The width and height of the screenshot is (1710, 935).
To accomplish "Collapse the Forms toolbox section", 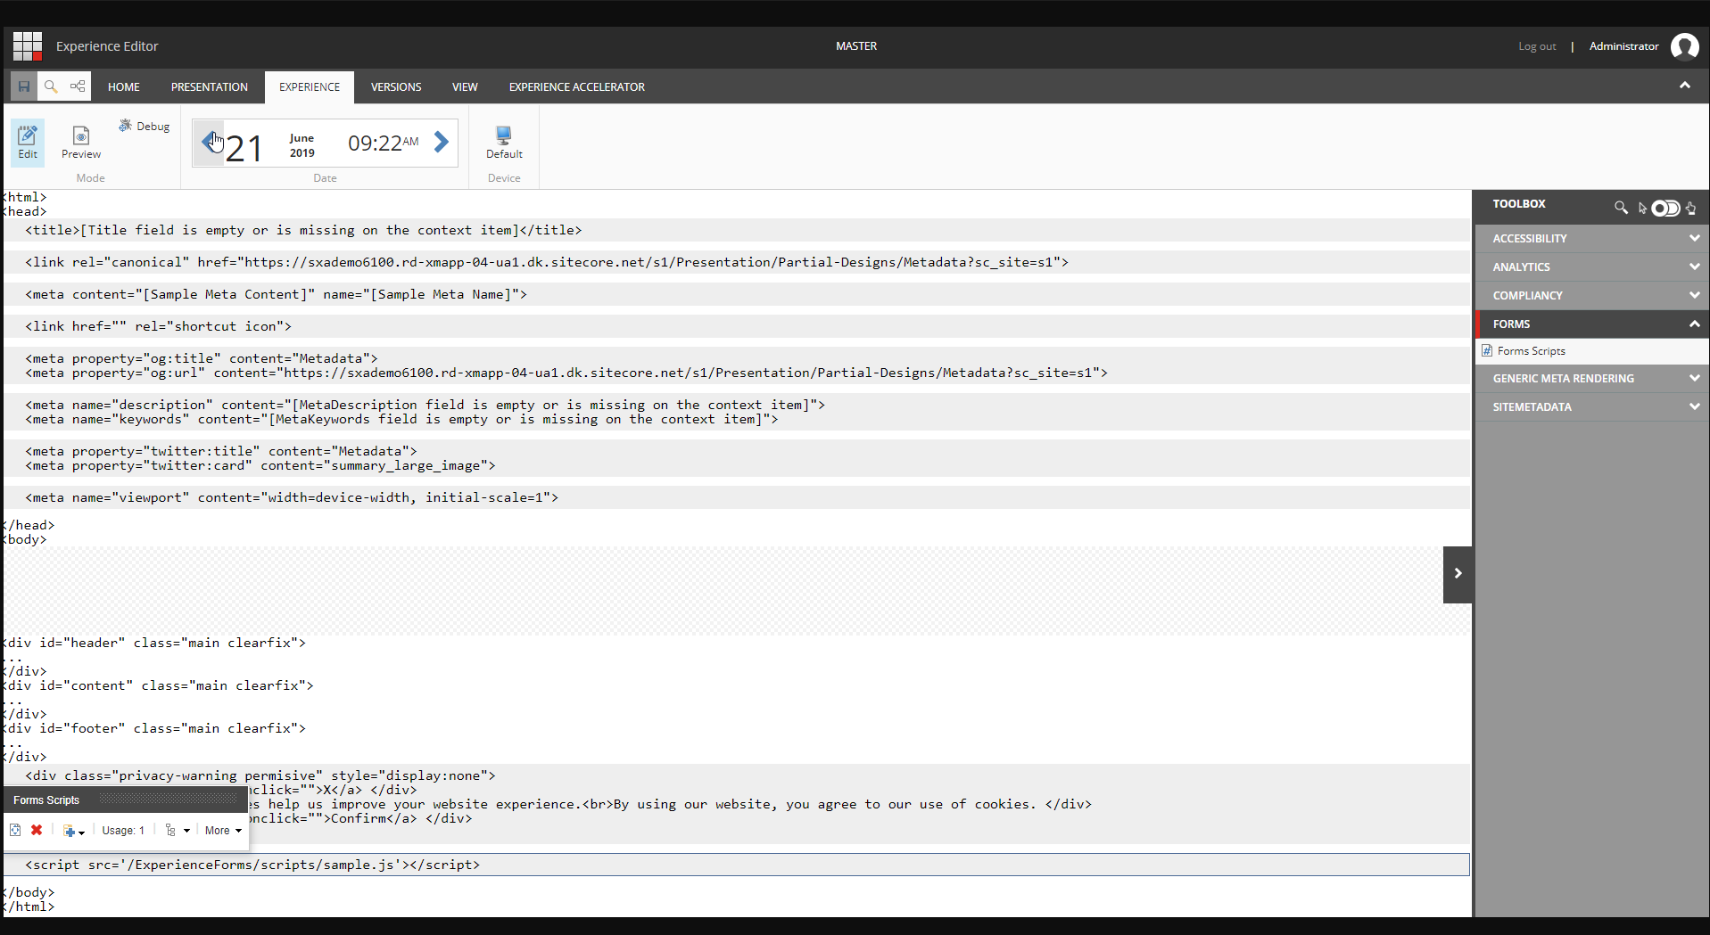I will pos(1592,324).
